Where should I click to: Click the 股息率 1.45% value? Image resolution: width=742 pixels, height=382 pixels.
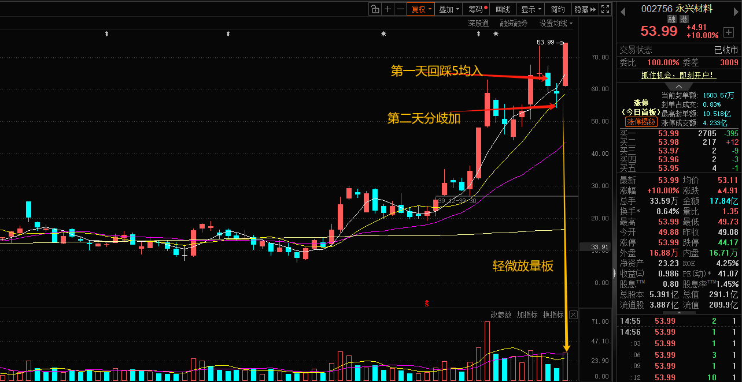point(727,284)
